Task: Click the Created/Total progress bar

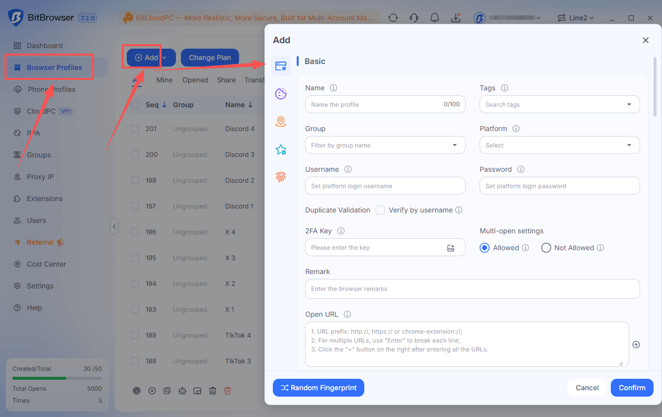Action: tap(57, 378)
